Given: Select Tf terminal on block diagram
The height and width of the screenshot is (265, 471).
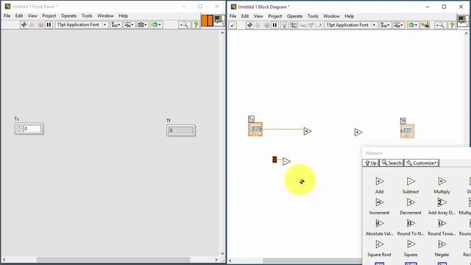Looking at the screenshot, I should click(x=407, y=131).
